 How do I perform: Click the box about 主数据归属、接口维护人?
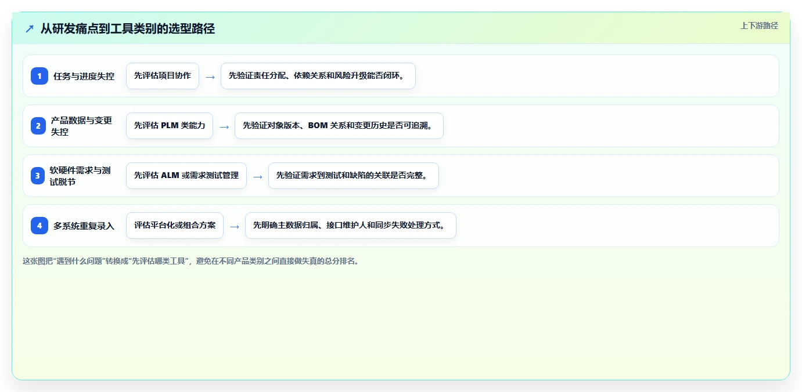click(351, 226)
